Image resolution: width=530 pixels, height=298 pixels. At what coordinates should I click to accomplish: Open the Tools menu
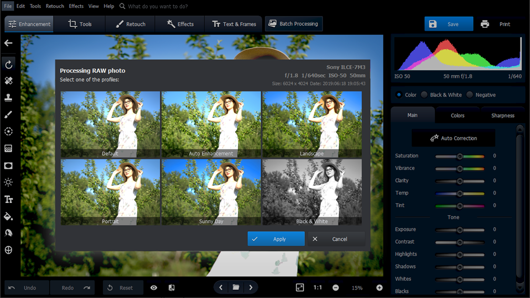tap(35, 6)
